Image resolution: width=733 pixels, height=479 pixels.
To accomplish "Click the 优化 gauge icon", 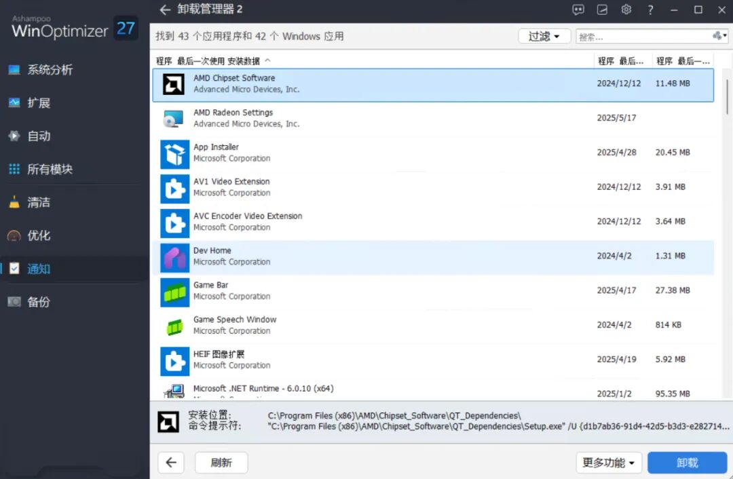I will click(14, 235).
